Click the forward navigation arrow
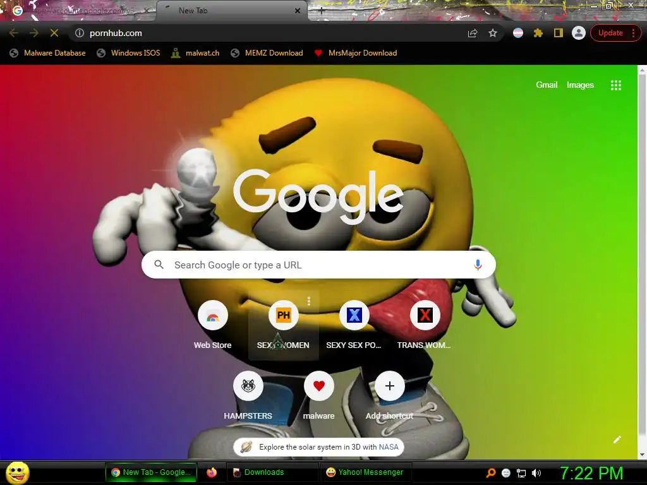This screenshot has height=485, width=647. [34, 33]
